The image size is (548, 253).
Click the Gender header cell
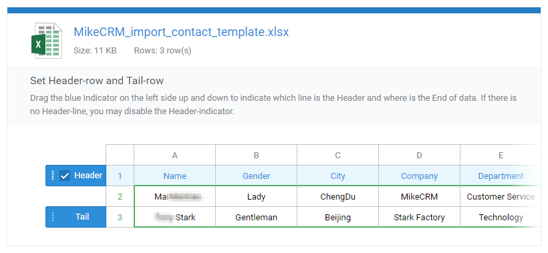coord(256,176)
